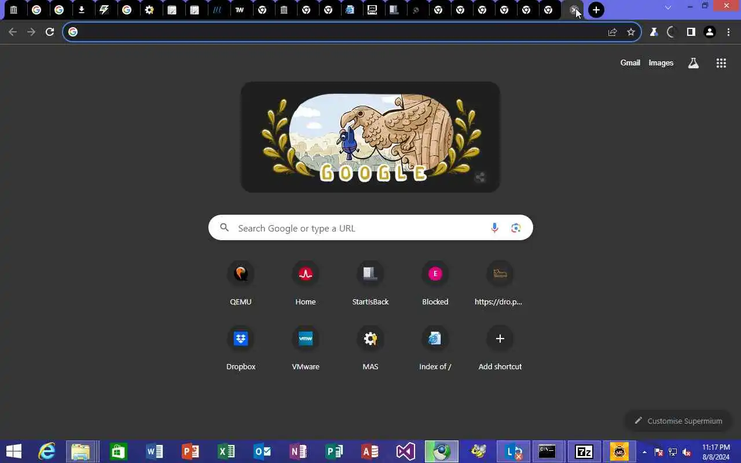Click the share this page icon in address bar

(x=612, y=32)
